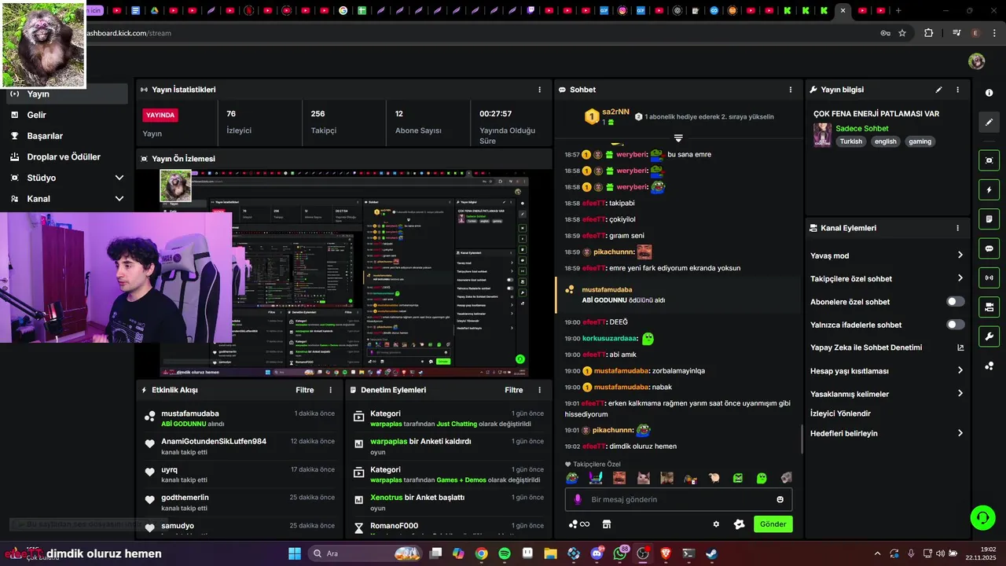Click the green headset support button
This screenshot has width=1006, height=566.
[x=982, y=517]
